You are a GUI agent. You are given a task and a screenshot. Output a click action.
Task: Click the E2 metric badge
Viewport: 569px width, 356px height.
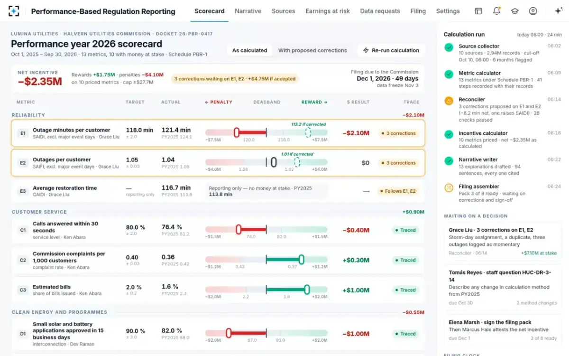[x=23, y=163]
